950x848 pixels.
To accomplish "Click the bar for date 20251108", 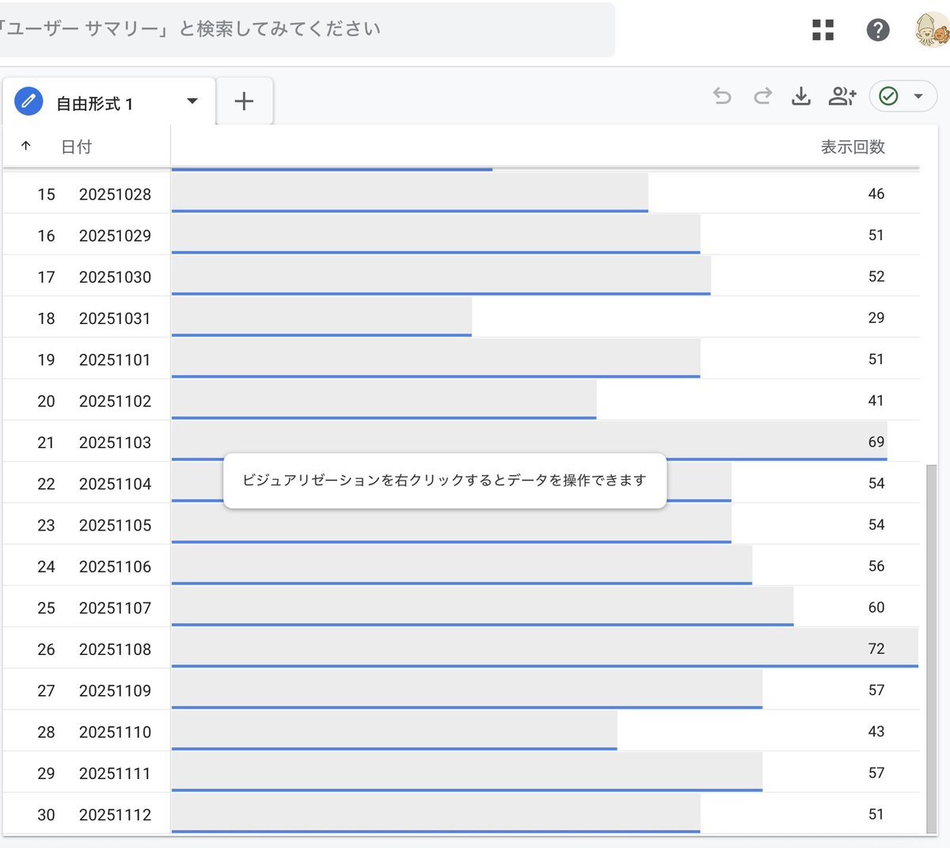I will tap(545, 648).
